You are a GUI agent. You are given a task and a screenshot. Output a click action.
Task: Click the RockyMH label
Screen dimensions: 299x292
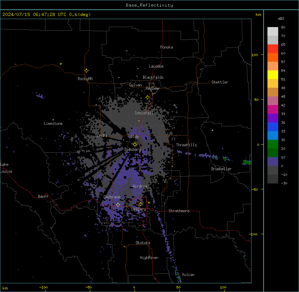85,79
